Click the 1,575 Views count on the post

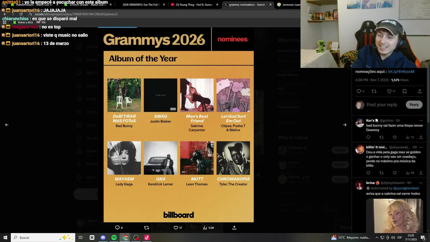point(400,80)
